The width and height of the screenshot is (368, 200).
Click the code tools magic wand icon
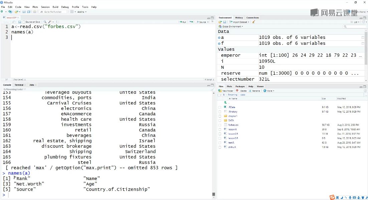(50, 22)
